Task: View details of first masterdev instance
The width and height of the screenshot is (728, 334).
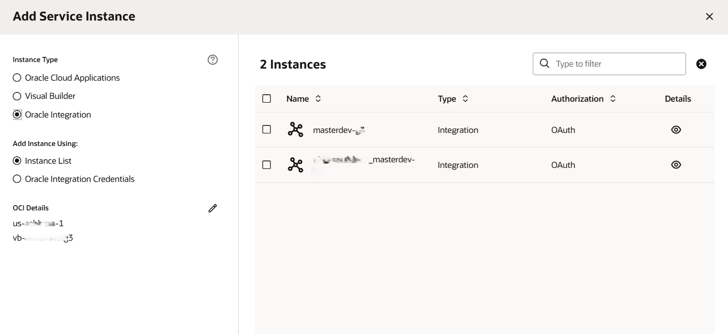Action: tap(676, 130)
